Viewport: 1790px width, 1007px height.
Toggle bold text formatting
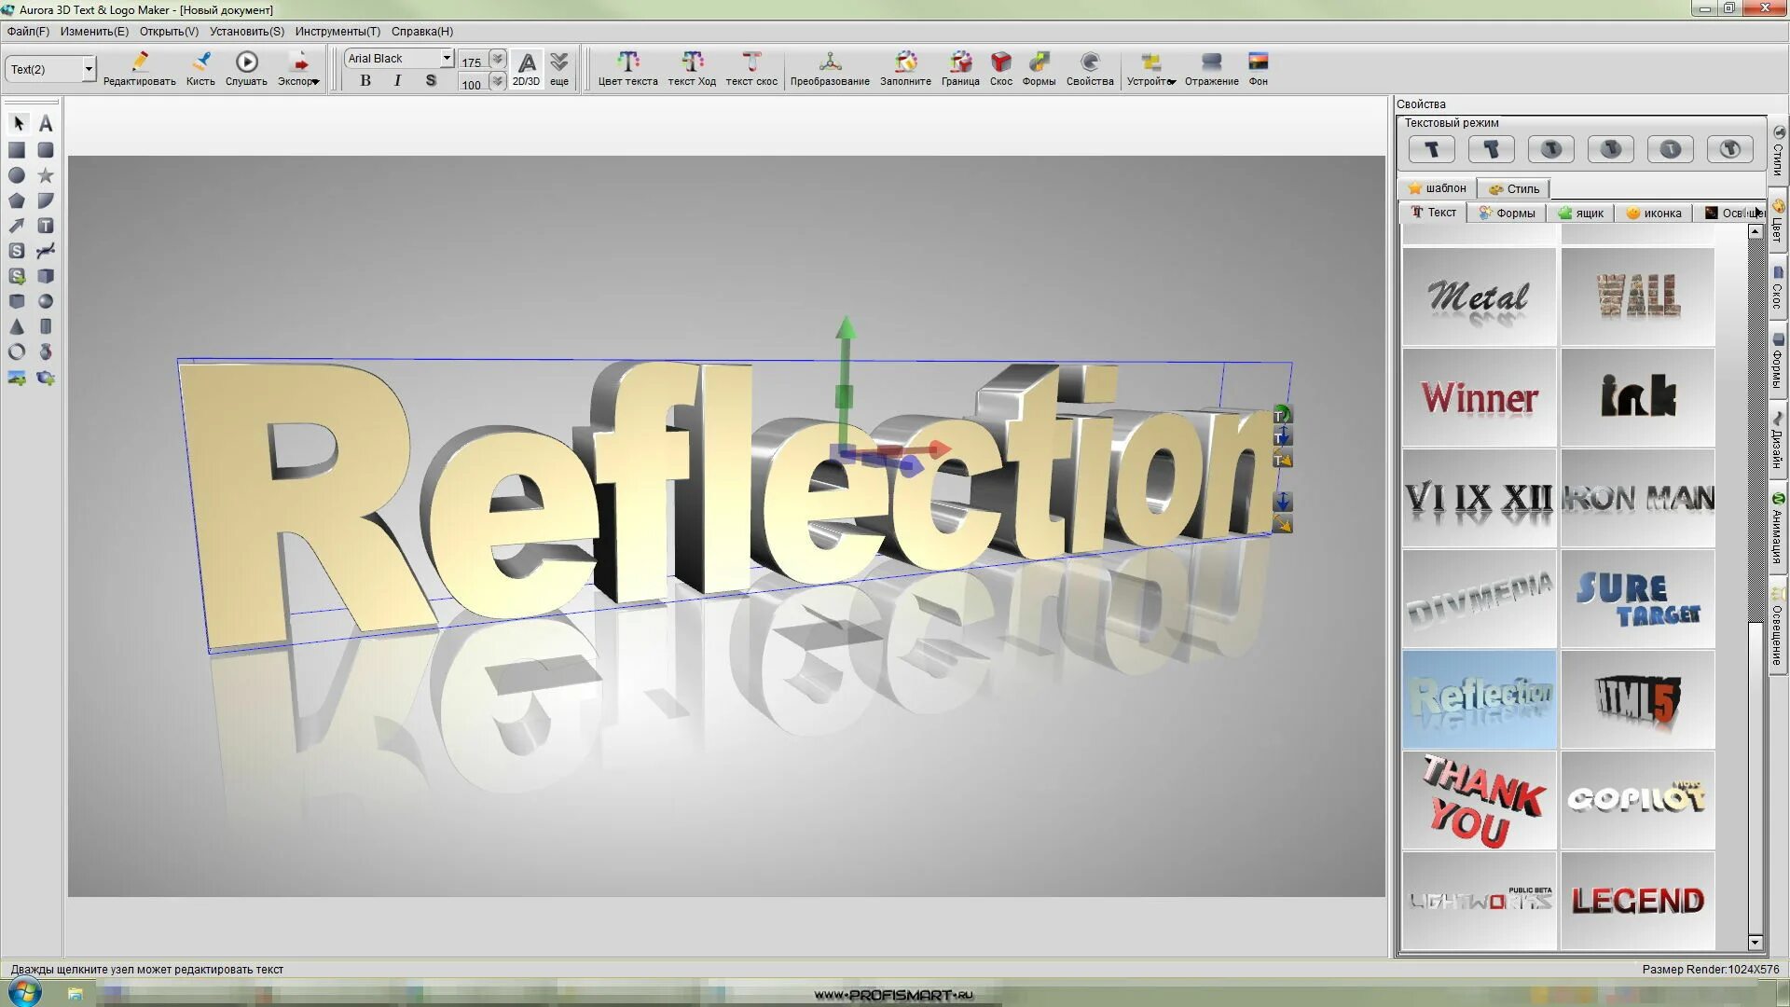point(365,81)
